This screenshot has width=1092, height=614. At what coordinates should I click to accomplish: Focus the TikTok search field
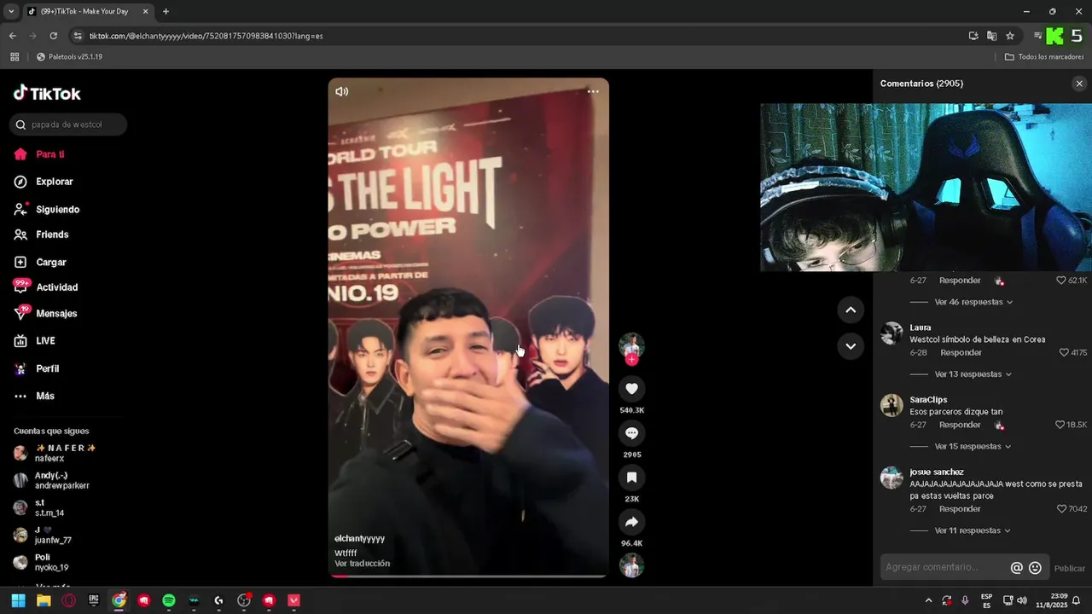68,125
